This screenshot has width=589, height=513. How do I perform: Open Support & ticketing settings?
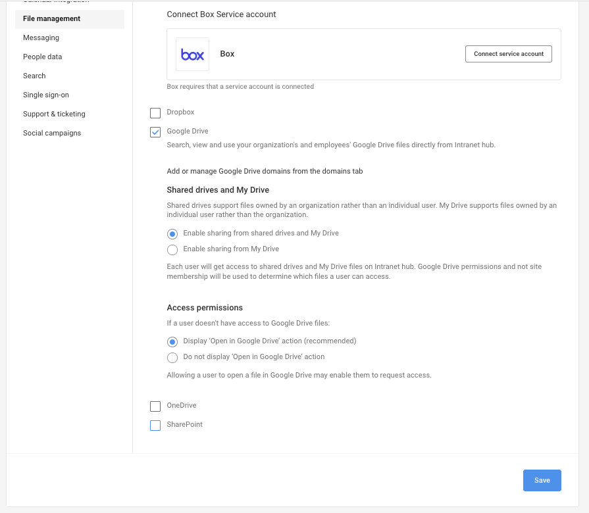54,114
